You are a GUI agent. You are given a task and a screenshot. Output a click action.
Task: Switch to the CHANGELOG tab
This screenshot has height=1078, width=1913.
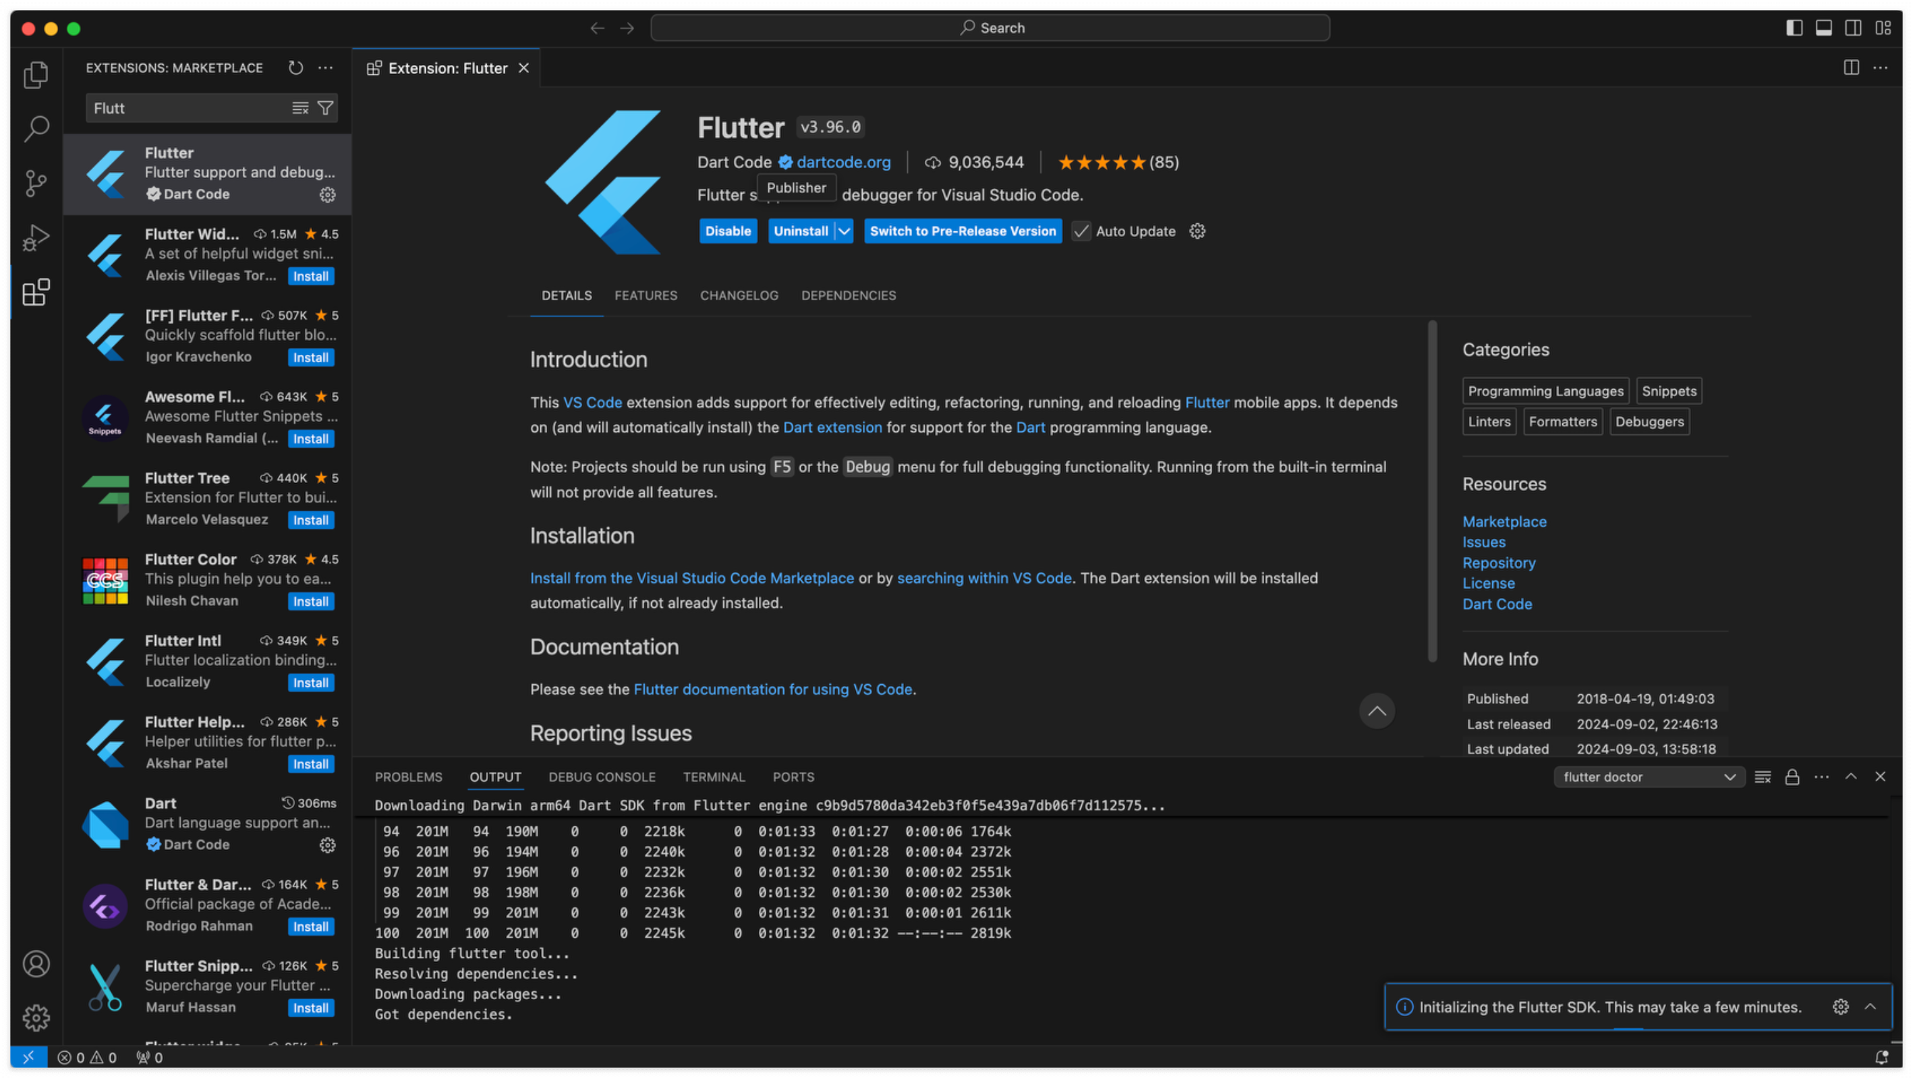[739, 295]
